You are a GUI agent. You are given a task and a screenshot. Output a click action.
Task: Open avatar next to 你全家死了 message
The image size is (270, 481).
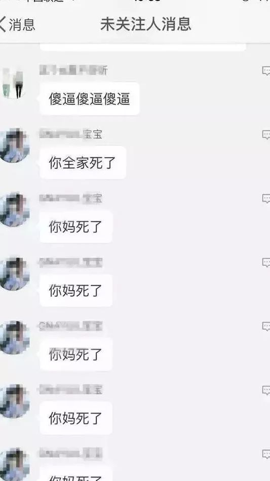coord(14,146)
